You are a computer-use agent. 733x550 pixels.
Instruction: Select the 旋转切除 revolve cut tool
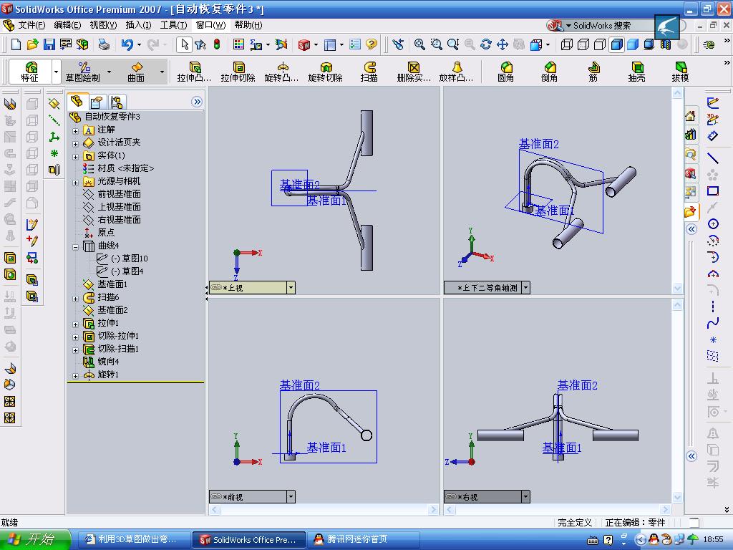tap(326, 72)
